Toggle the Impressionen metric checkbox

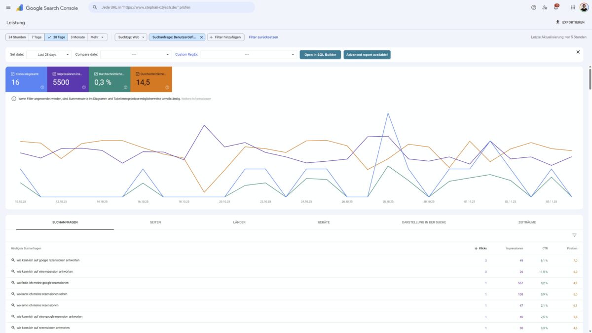click(54, 74)
